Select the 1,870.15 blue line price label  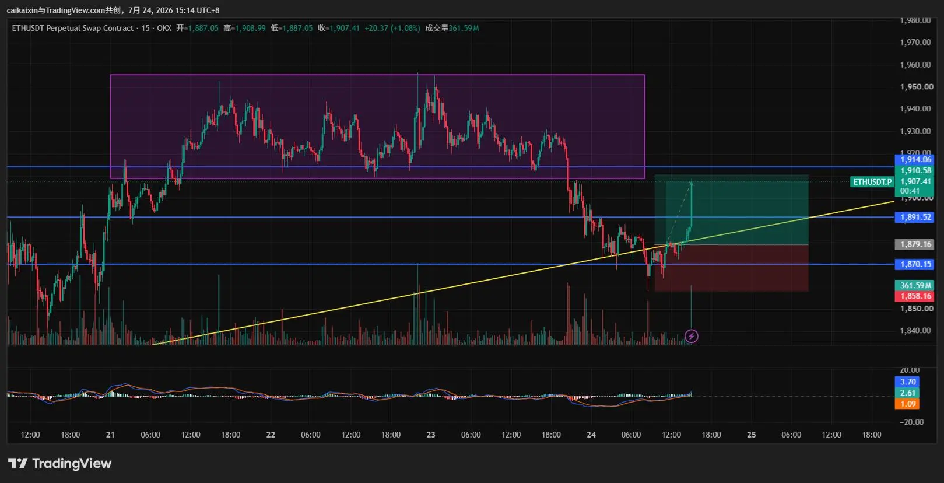pyautogui.click(x=915, y=264)
